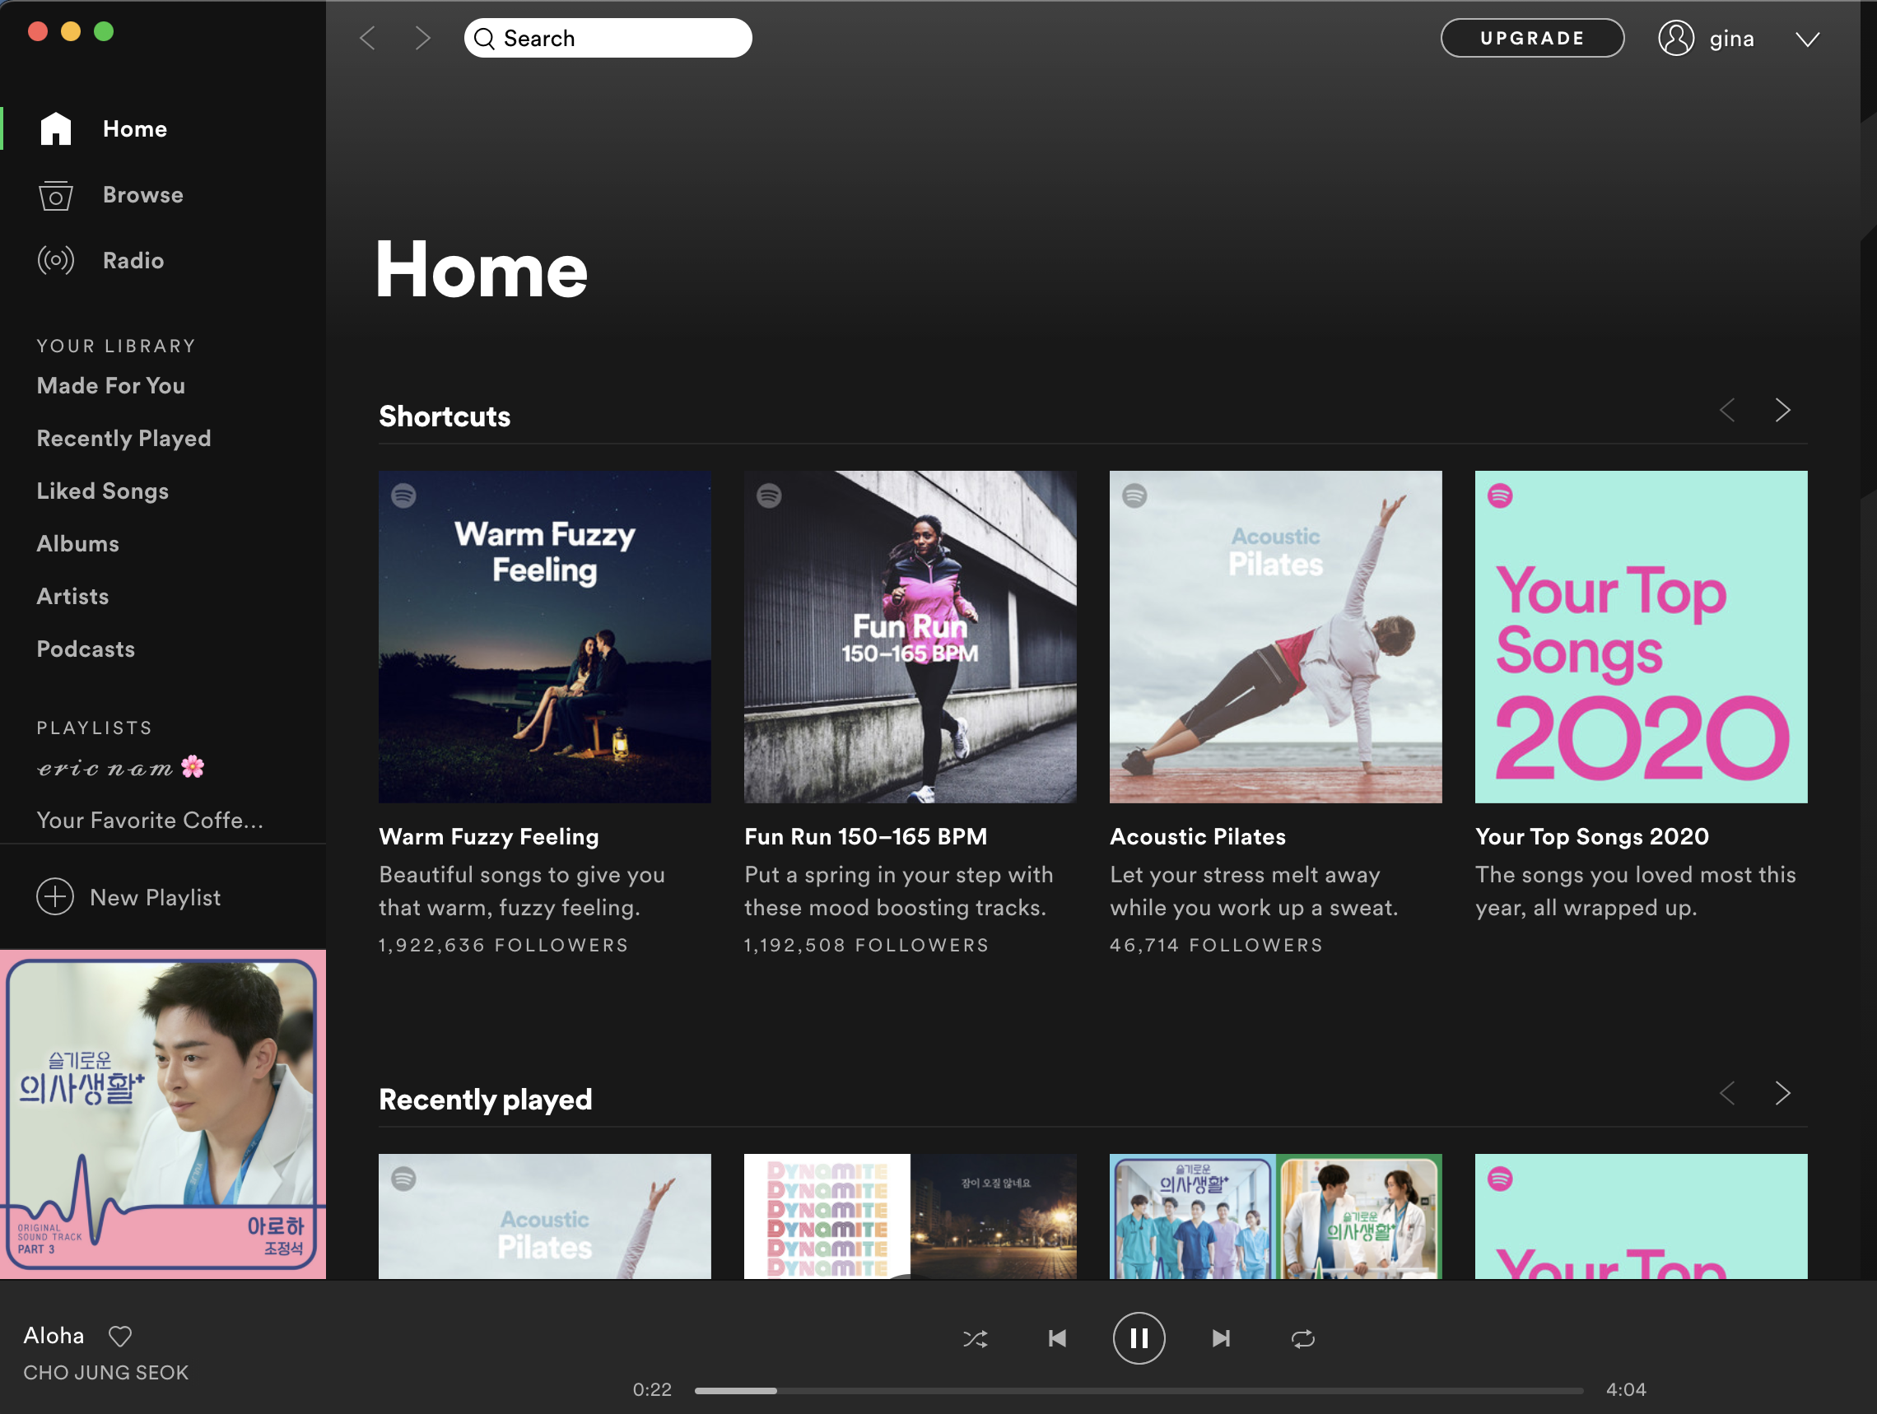
Task: Open the eric nam playlist
Action: [x=121, y=768]
